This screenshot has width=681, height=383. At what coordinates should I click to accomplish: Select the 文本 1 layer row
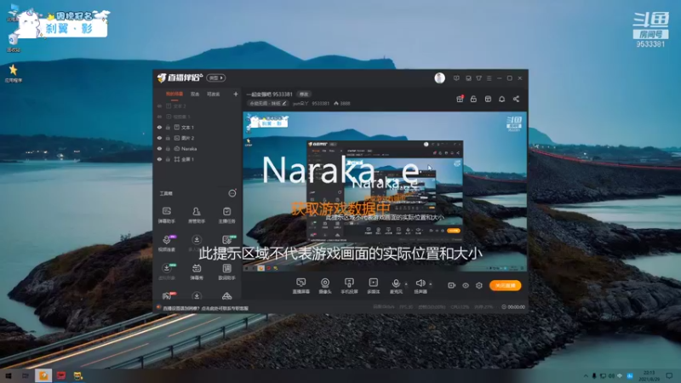coord(197,127)
